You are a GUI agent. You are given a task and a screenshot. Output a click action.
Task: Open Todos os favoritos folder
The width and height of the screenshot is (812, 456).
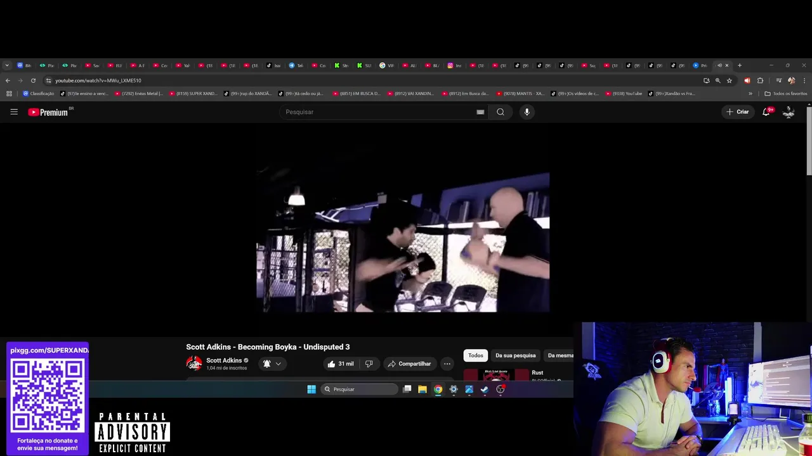(786, 94)
